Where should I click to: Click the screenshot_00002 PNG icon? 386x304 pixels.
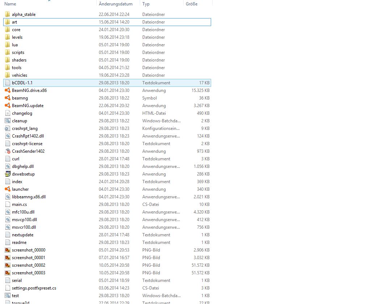tap(8, 265)
